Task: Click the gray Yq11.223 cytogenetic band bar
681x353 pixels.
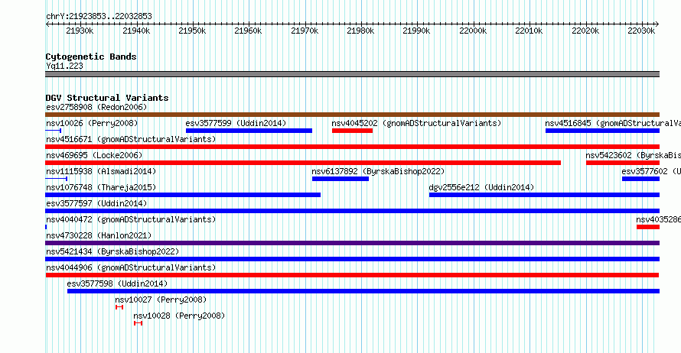Action: coord(352,74)
